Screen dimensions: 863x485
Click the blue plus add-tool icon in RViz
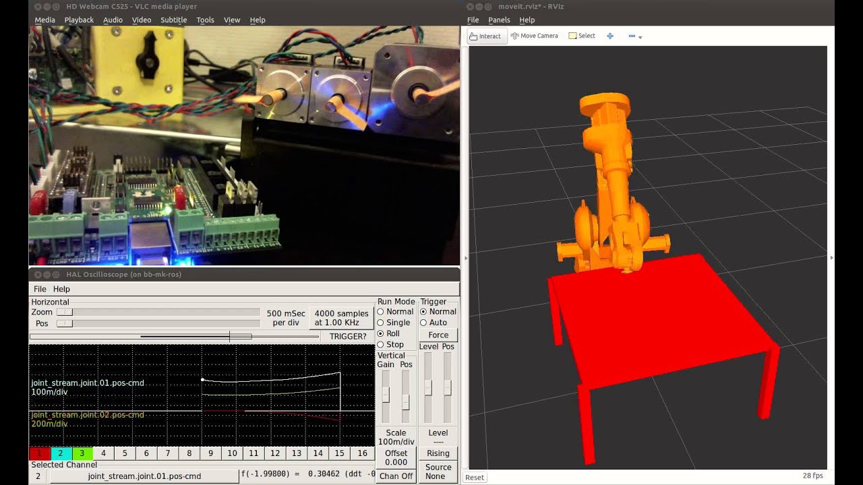tap(610, 36)
